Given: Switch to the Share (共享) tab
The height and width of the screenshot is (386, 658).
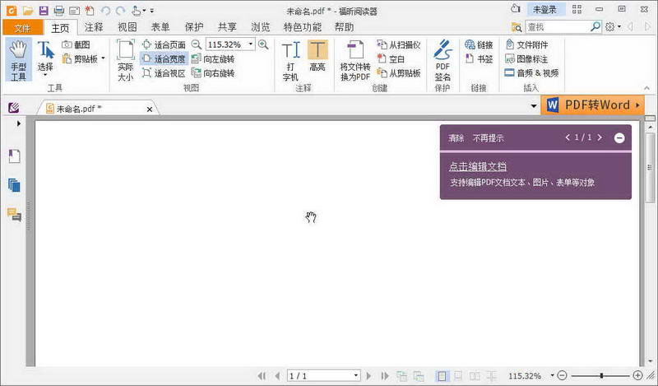Looking at the screenshot, I should point(227,28).
